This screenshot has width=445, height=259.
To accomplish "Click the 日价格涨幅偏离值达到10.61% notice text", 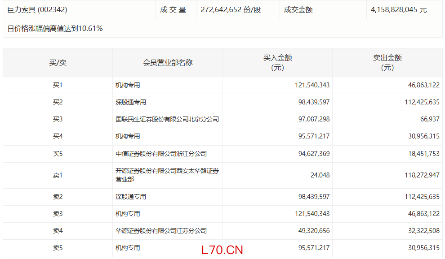I will [x=55, y=29].
